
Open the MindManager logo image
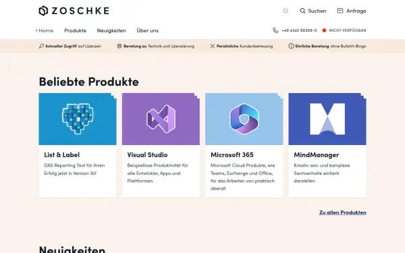[x=327, y=119]
